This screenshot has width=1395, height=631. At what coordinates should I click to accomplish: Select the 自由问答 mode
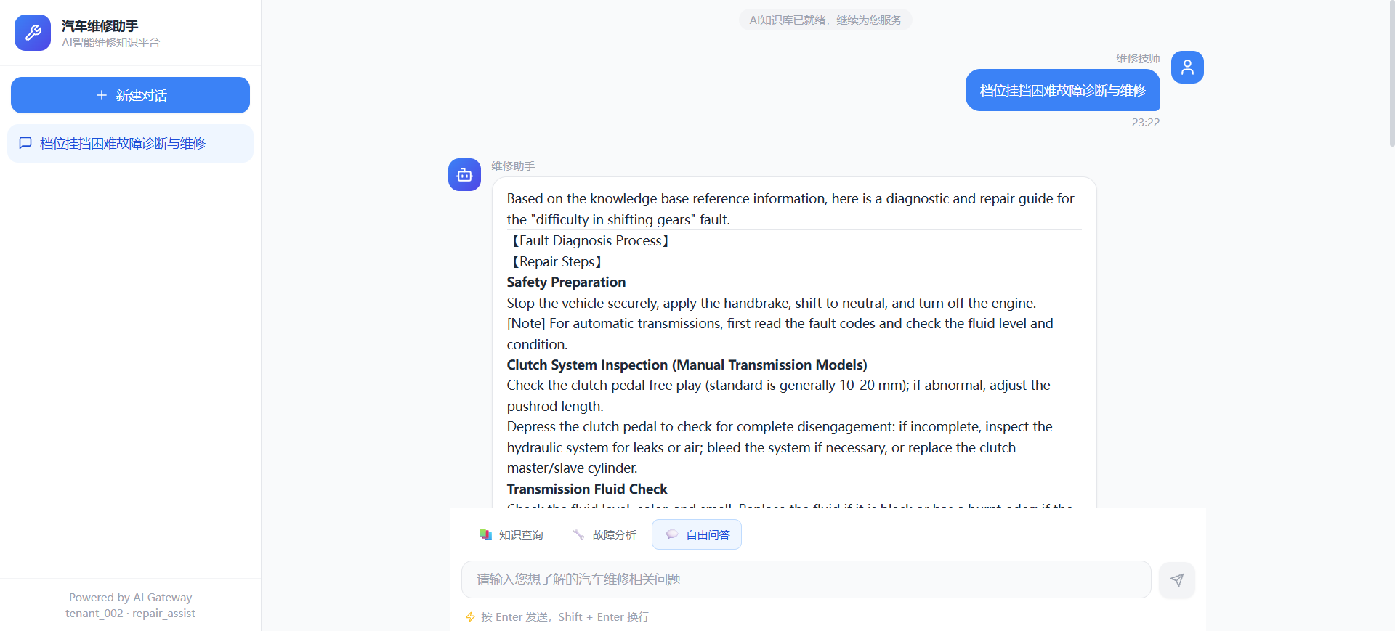point(697,534)
